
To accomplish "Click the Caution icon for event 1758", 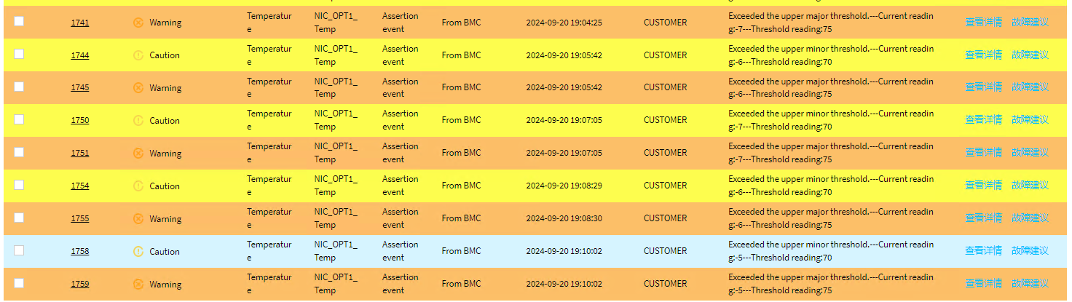I will click(138, 252).
